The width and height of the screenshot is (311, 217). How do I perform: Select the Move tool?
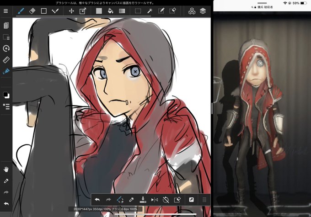click(x=71, y=11)
